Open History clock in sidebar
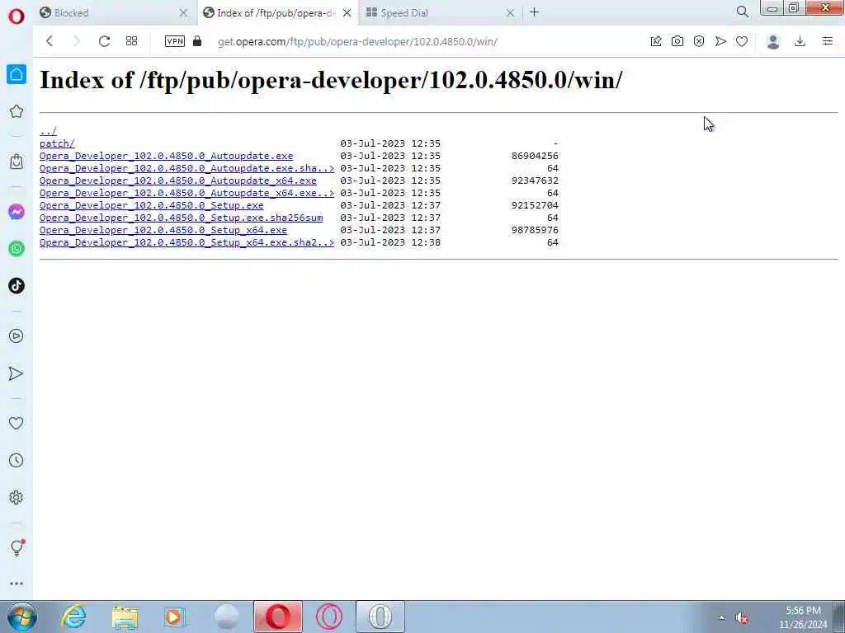This screenshot has width=845, height=633. pos(17,460)
